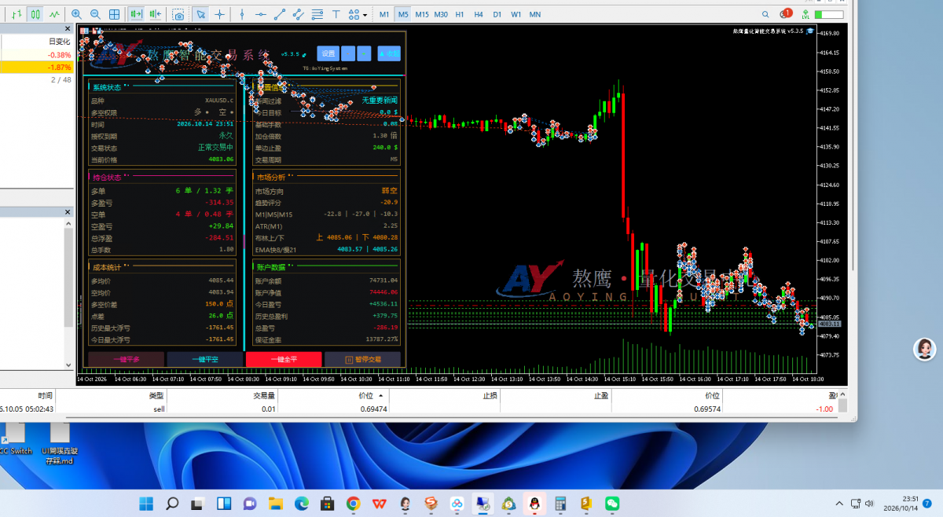
Task: Open the QQ penguin taskbar icon
Action: pos(534,503)
